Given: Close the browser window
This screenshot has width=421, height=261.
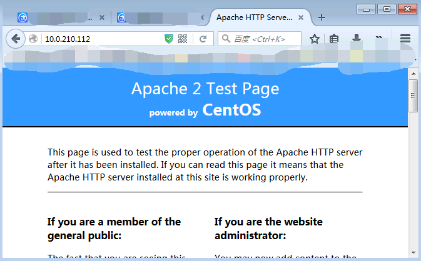Looking at the screenshot, I should [407, 9].
